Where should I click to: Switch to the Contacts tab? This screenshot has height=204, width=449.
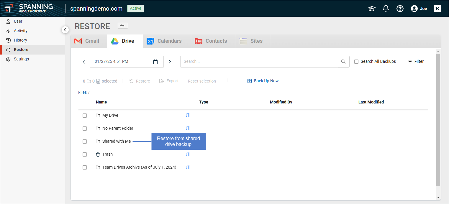(213, 41)
